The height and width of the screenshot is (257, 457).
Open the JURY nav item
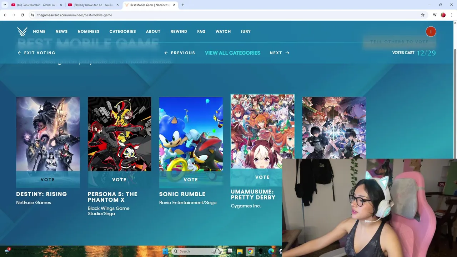pyautogui.click(x=246, y=31)
